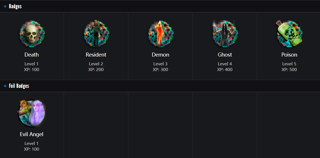Click the blue square beside Foil Badges

point(5,86)
